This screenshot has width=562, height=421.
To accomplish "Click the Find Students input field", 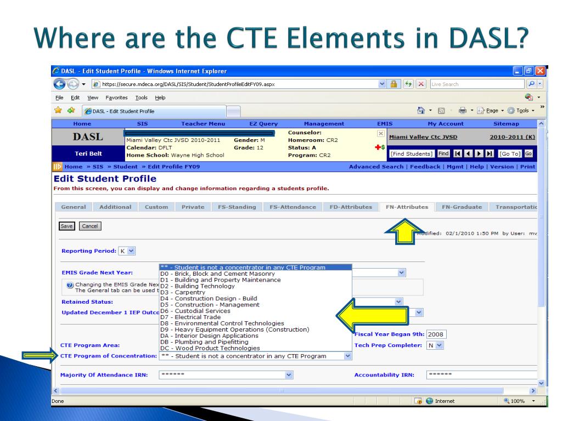I will (x=412, y=153).
